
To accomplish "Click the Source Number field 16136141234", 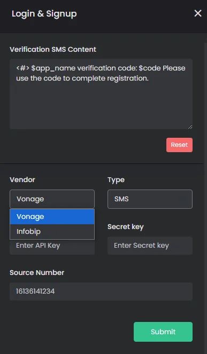I will 101,291.
